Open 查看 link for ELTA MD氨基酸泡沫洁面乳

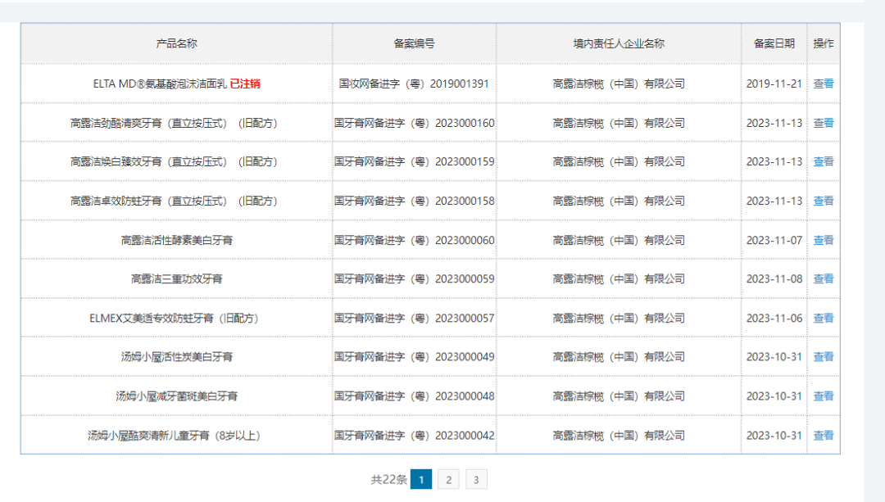[x=823, y=84]
